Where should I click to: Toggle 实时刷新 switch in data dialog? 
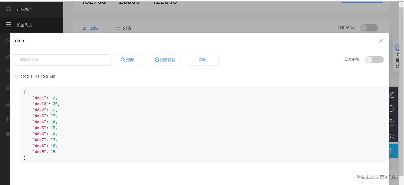click(x=375, y=60)
